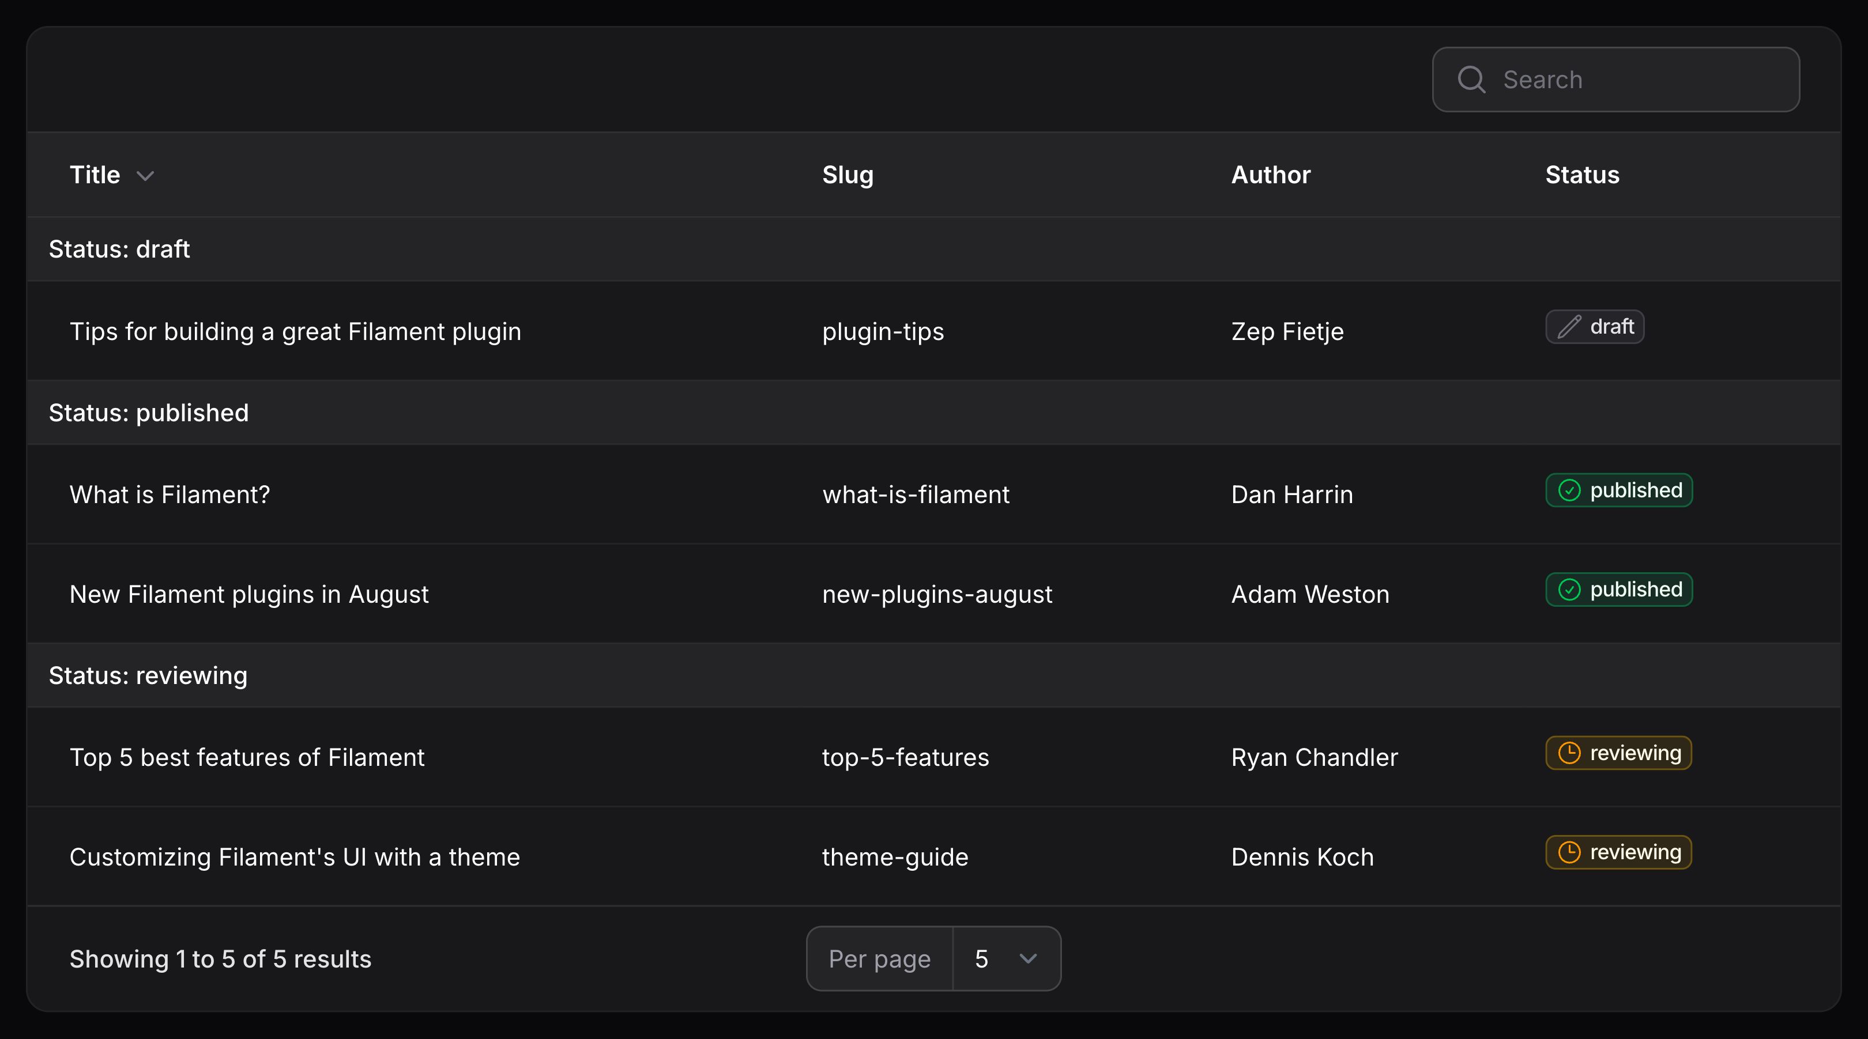
Task: Click the search magnifier icon
Action: pos(1471,80)
